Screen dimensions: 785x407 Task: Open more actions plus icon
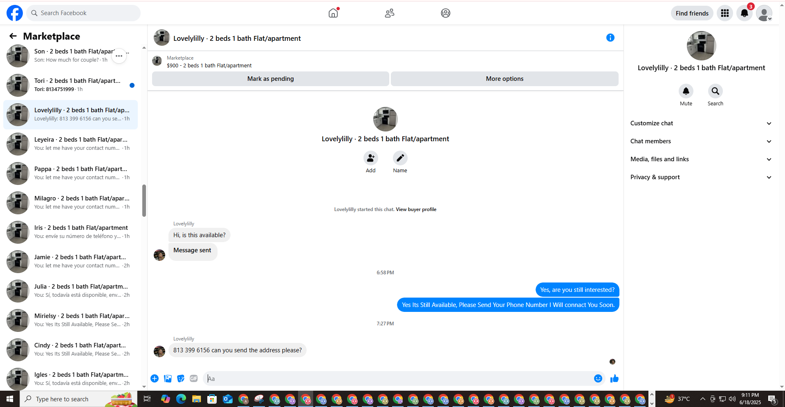click(155, 378)
